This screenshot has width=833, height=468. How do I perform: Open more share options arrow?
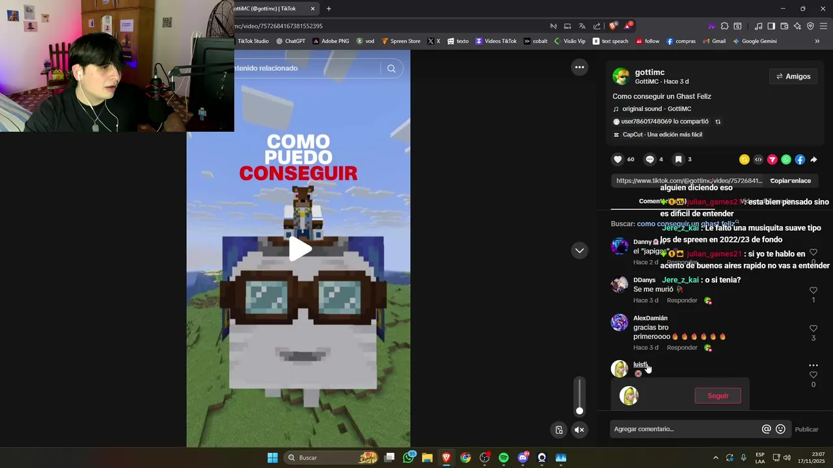click(x=813, y=159)
